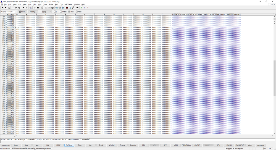Click the blue info 'i' icon

[70, 7]
